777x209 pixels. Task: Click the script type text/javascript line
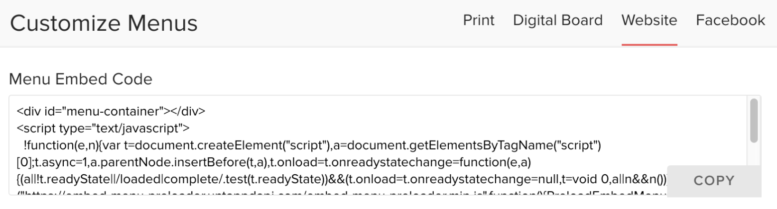pos(103,129)
